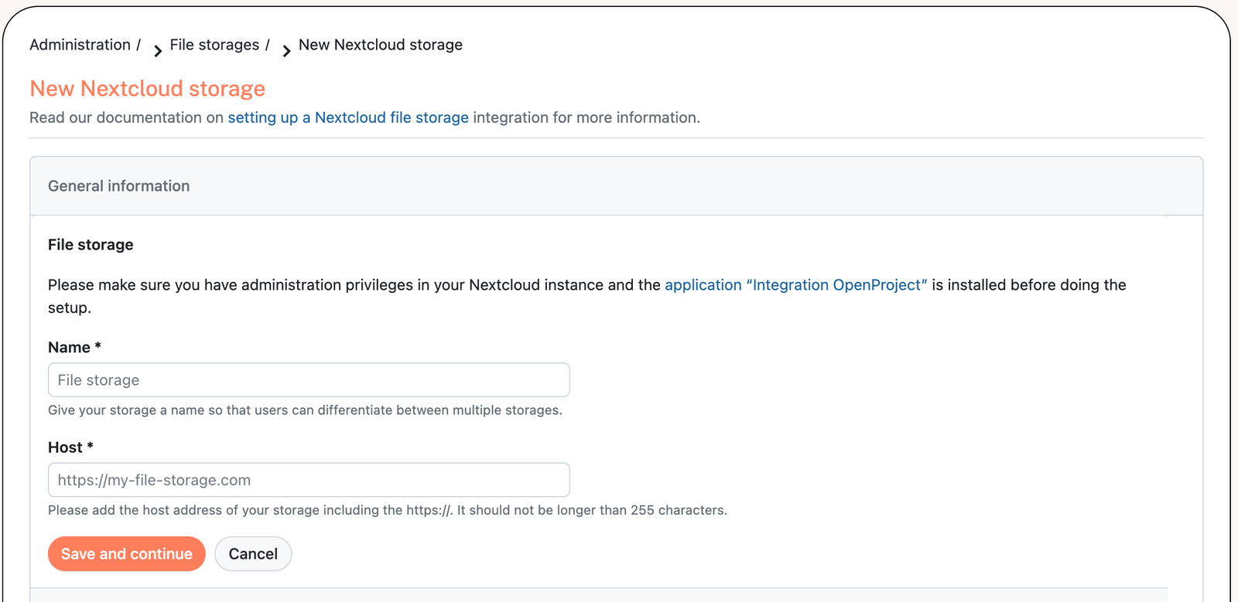Image resolution: width=1238 pixels, height=602 pixels.
Task: Click the New Nextcloud storage page title
Action: click(x=147, y=89)
